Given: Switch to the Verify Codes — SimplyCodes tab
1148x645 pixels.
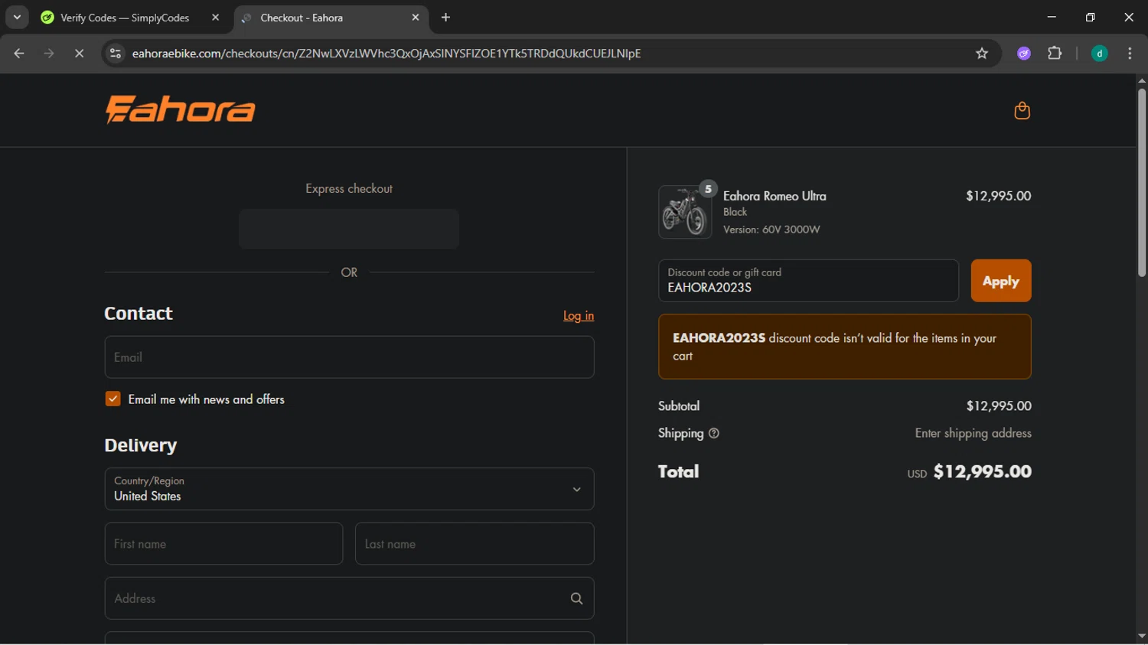Looking at the screenshot, I should (130, 18).
